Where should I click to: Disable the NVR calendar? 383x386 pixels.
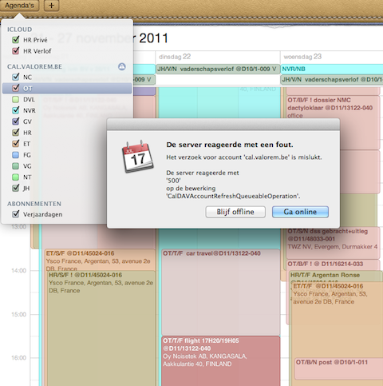pos(16,110)
